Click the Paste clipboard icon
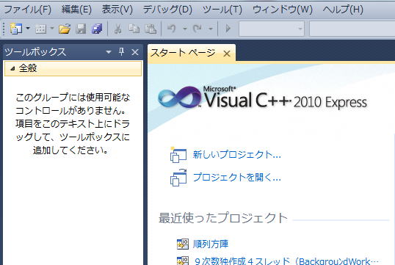 click(x=151, y=29)
